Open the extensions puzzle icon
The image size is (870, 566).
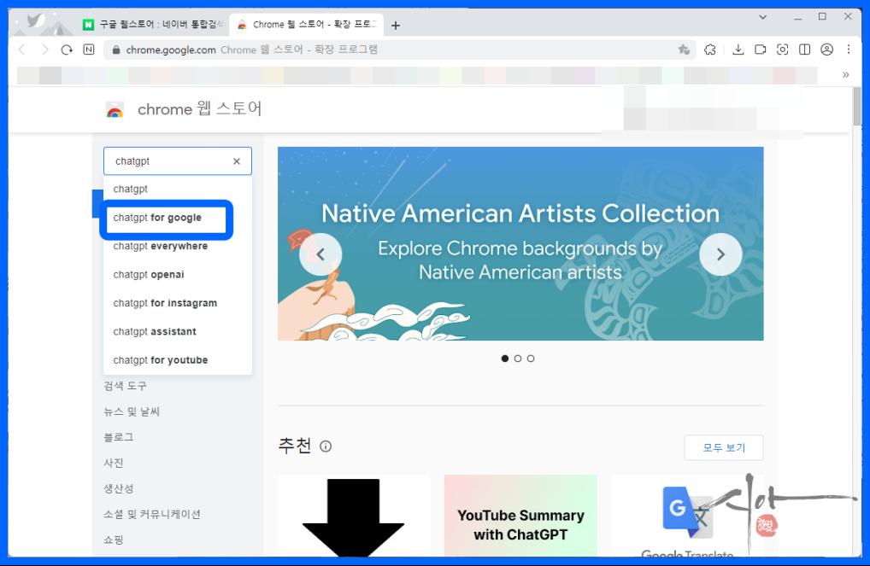click(x=710, y=50)
